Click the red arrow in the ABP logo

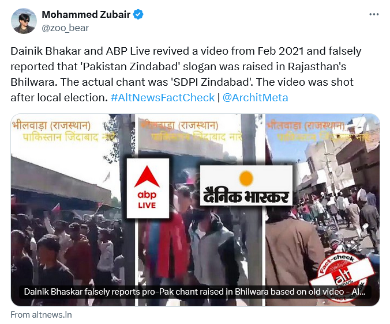pos(147,177)
